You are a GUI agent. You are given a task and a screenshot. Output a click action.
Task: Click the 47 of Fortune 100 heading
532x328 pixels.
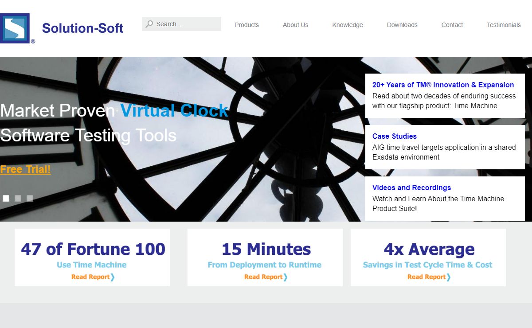pos(93,249)
